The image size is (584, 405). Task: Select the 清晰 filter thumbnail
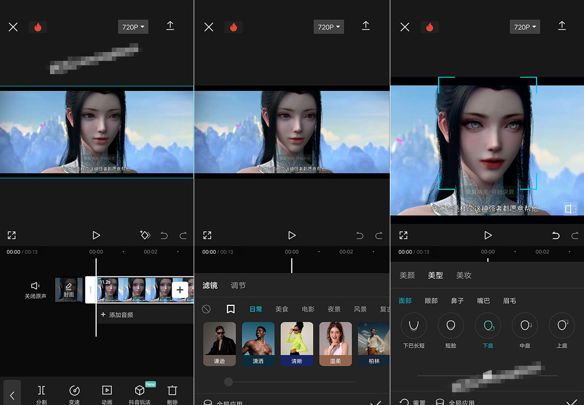[x=297, y=344]
